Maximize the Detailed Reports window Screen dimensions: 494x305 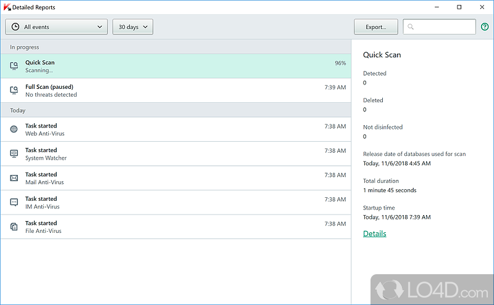click(459, 7)
